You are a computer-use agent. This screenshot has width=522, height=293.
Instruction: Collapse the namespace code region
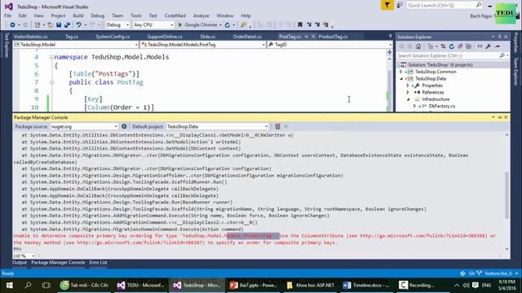point(51,57)
